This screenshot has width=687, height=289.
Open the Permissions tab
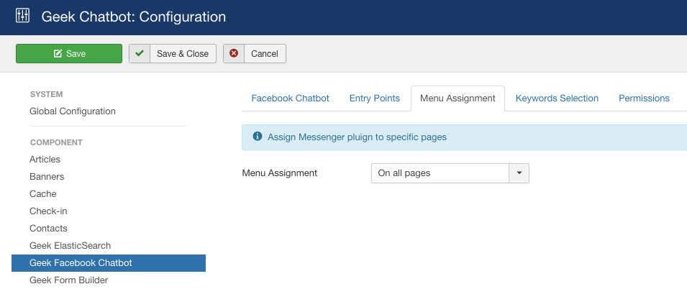point(644,98)
